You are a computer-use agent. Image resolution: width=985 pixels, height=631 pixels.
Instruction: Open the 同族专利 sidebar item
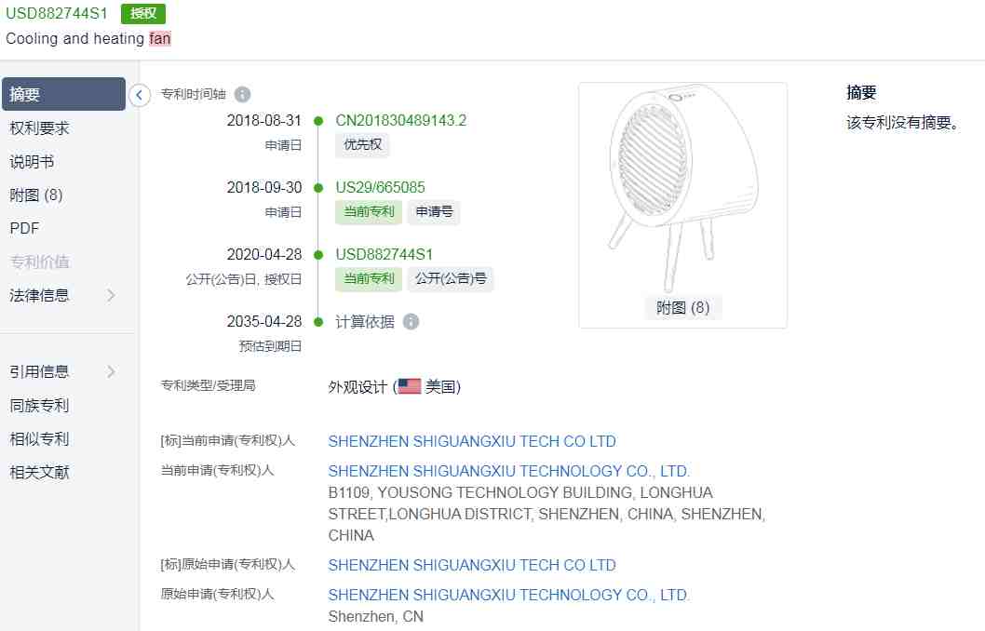point(40,406)
